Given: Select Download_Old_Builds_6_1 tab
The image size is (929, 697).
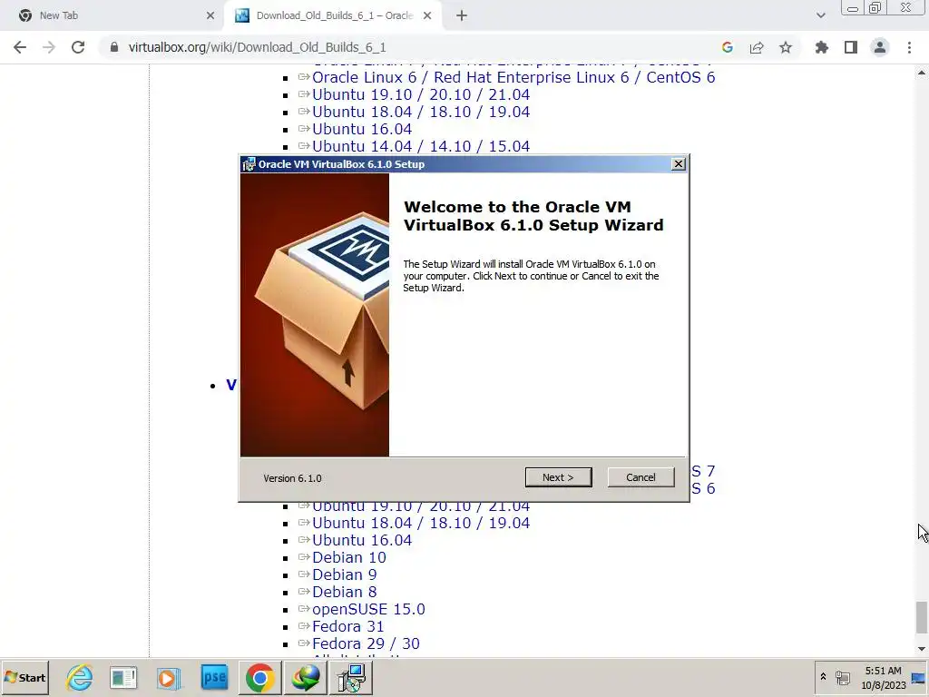Looking at the screenshot, I should (332, 15).
